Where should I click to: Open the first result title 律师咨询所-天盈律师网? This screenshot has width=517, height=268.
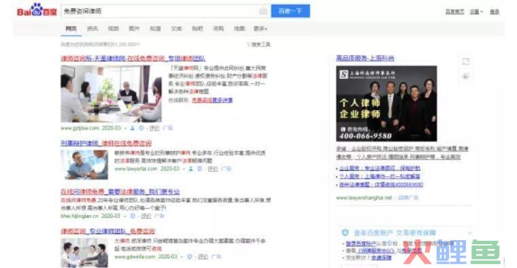pyautogui.click(x=133, y=58)
